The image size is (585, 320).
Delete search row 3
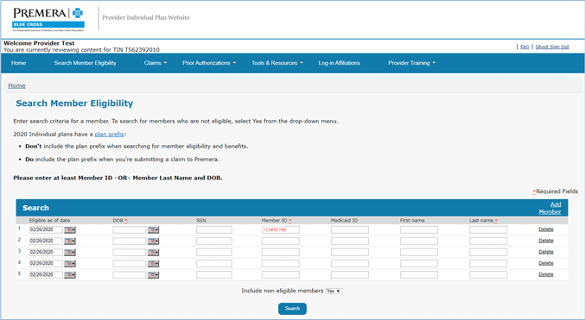pyautogui.click(x=546, y=252)
